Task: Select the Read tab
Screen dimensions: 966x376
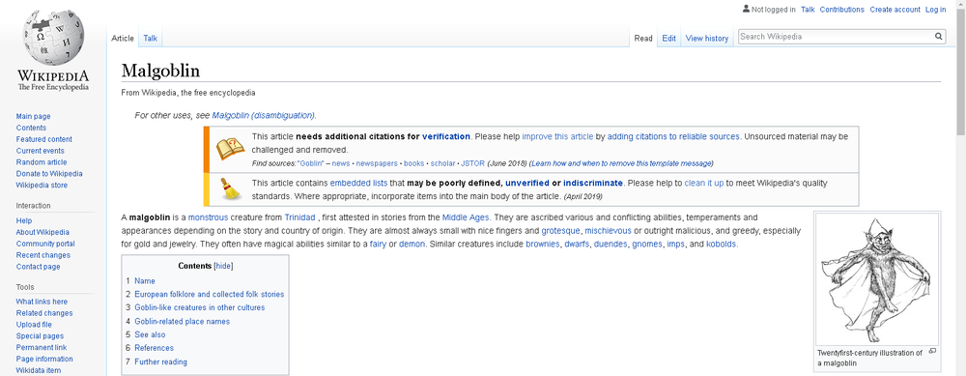Action: pyautogui.click(x=643, y=39)
